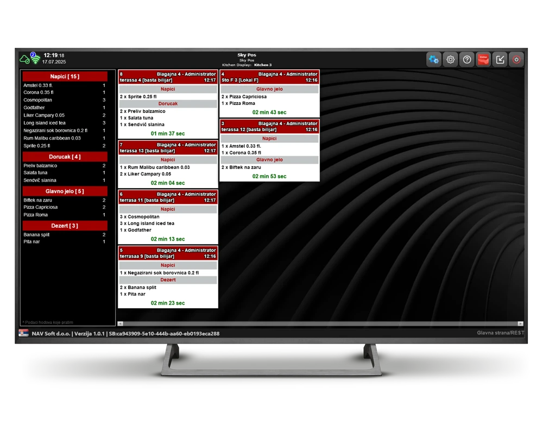Click the blue double-gears configuration icon

coord(433,60)
